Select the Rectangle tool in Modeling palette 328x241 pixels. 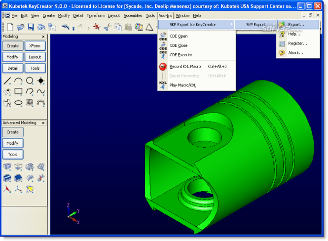pos(18,91)
